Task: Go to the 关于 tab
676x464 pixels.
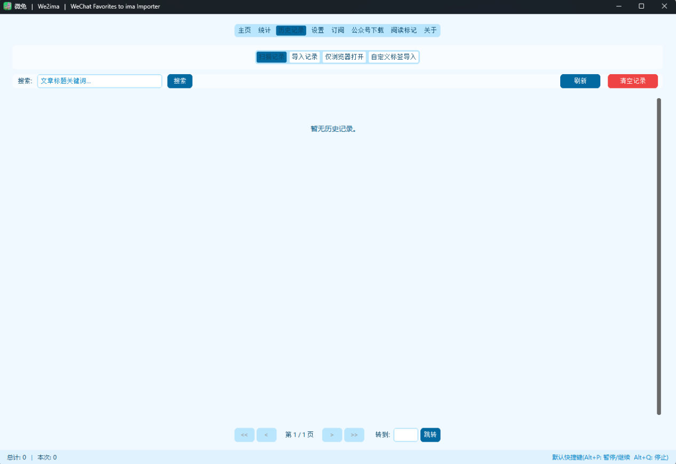Action: (x=430, y=30)
